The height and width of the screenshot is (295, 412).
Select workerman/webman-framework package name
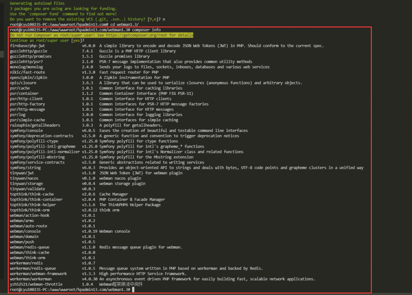click(38, 274)
